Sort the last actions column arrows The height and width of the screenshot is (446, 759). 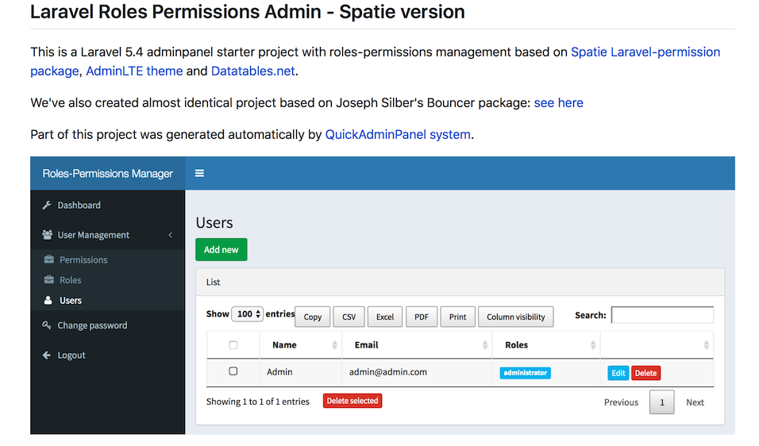click(707, 345)
